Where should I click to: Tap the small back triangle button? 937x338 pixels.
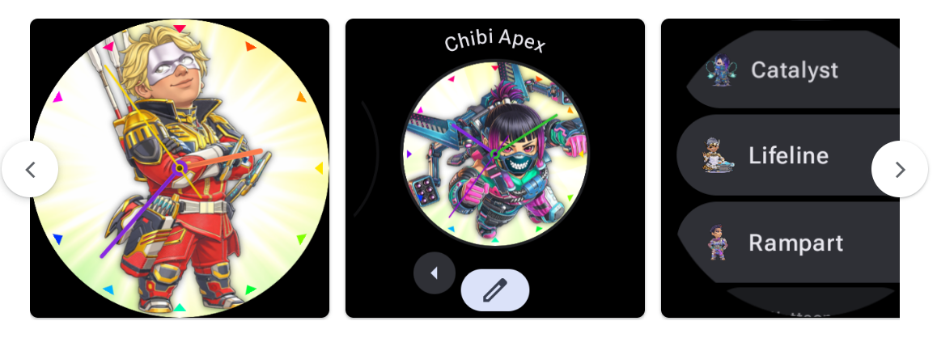[x=435, y=273]
